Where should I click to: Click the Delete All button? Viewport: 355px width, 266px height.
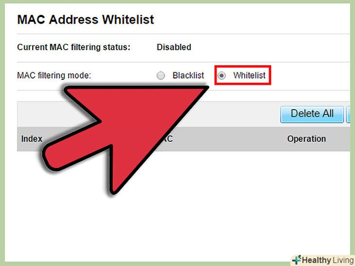tap(312, 114)
